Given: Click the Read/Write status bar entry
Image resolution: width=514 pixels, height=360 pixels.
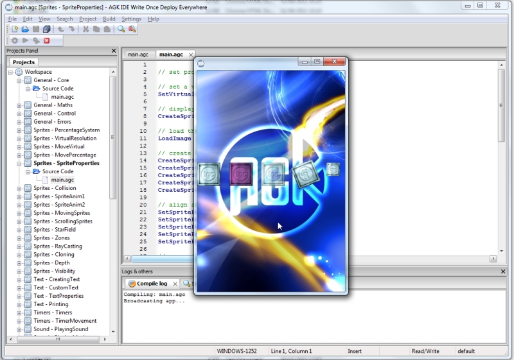Looking at the screenshot, I should [x=425, y=351].
